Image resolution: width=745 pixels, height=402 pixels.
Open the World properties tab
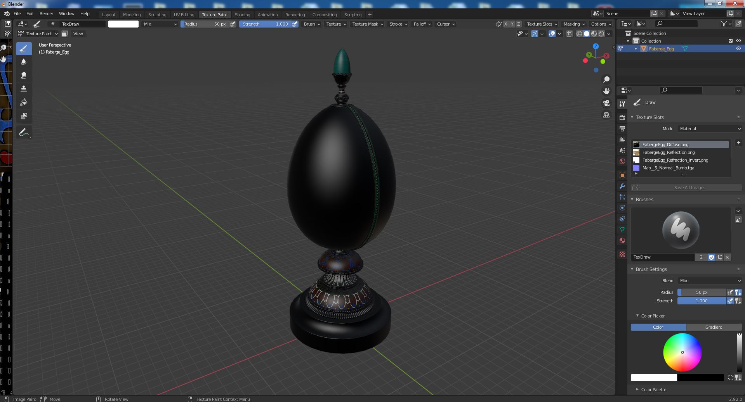[622, 161]
